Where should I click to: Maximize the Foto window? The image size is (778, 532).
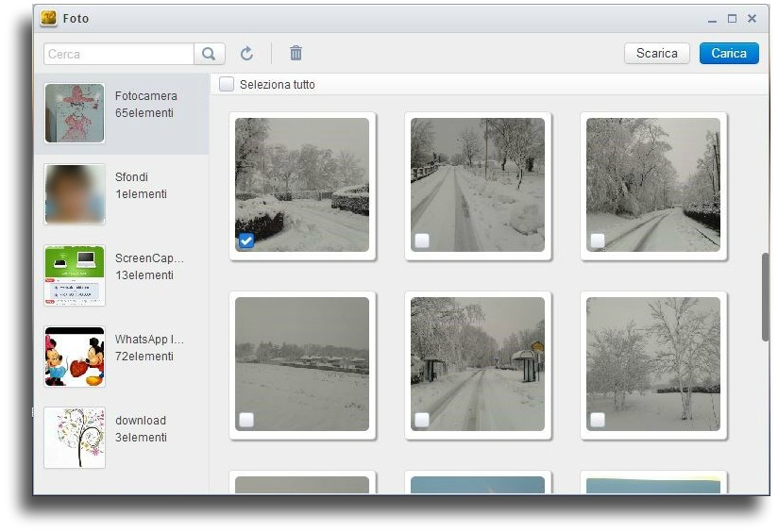point(733,18)
